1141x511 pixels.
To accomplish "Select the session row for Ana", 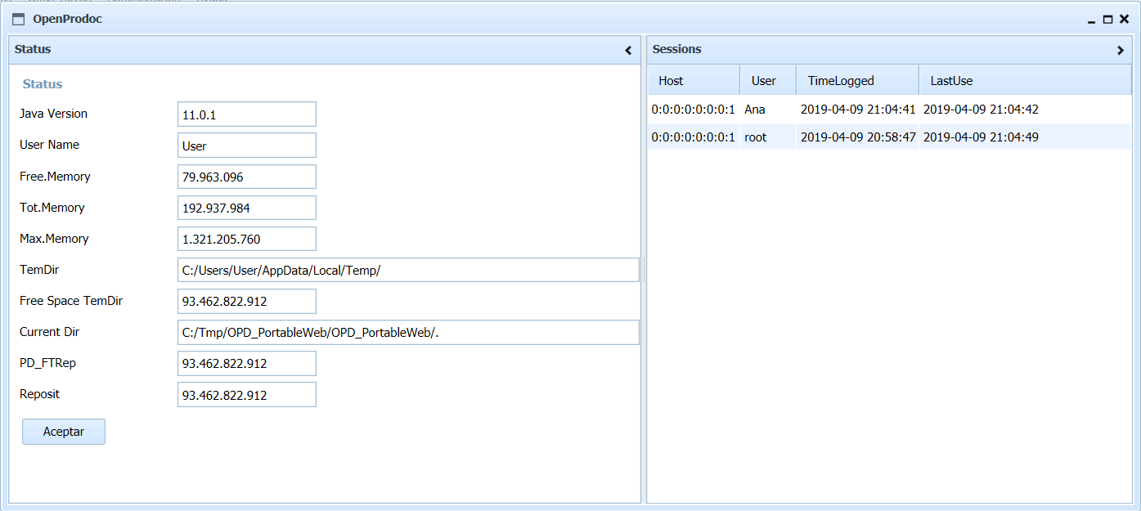I will coord(889,110).
